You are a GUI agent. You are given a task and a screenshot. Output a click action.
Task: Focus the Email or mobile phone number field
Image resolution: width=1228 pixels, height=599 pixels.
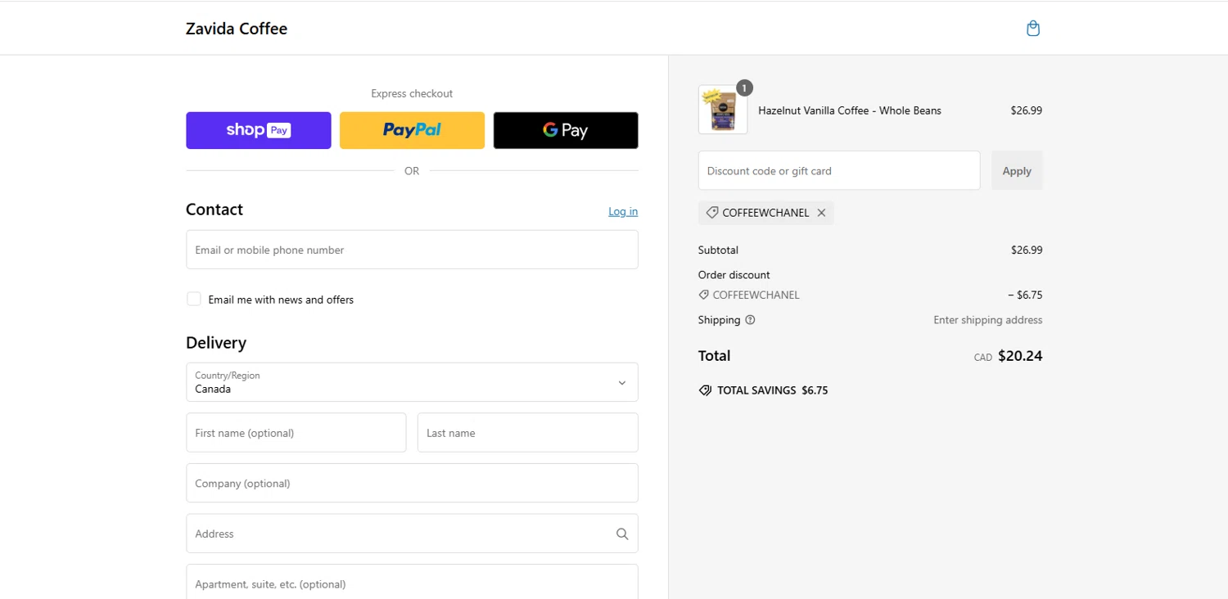412,250
